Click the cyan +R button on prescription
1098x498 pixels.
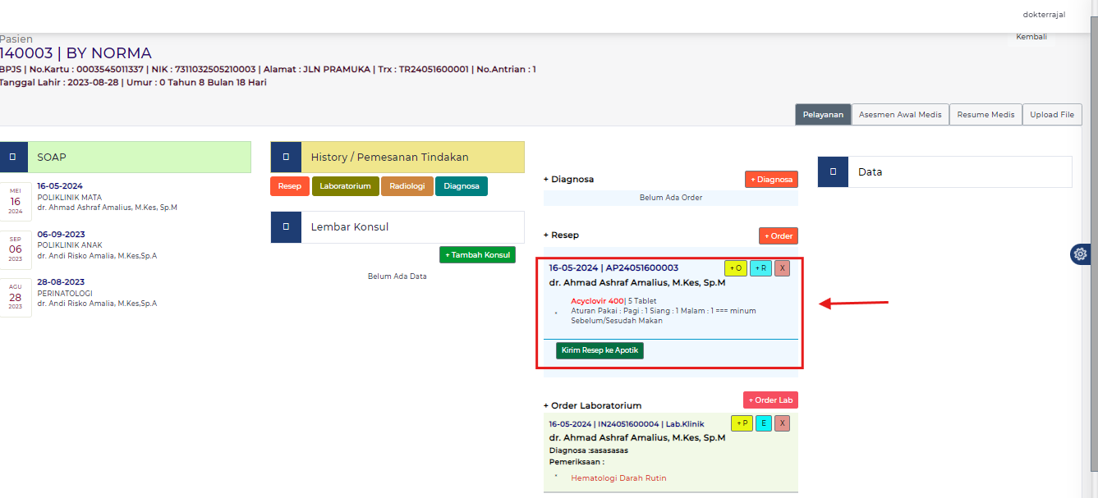[760, 268]
